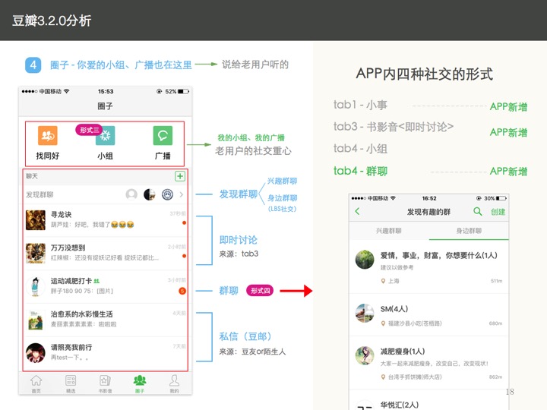
Task: Select group titled 减肥瘦身(1人)
Action: [403, 352]
